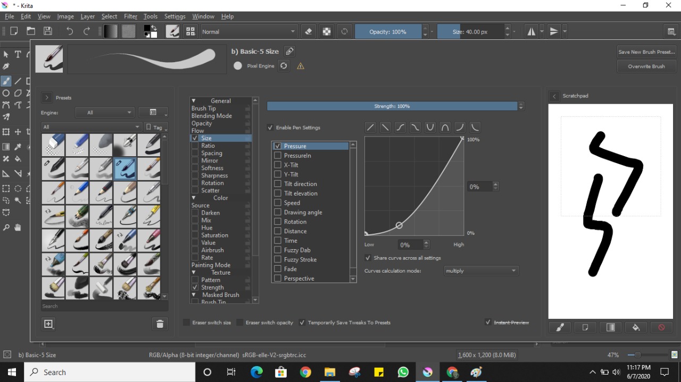681x382 pixels.
Task: Open the Tag dropdown button
Action: point(155,127)
